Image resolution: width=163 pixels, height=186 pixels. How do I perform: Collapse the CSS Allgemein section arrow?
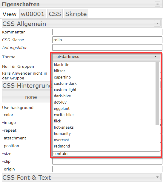157,23
